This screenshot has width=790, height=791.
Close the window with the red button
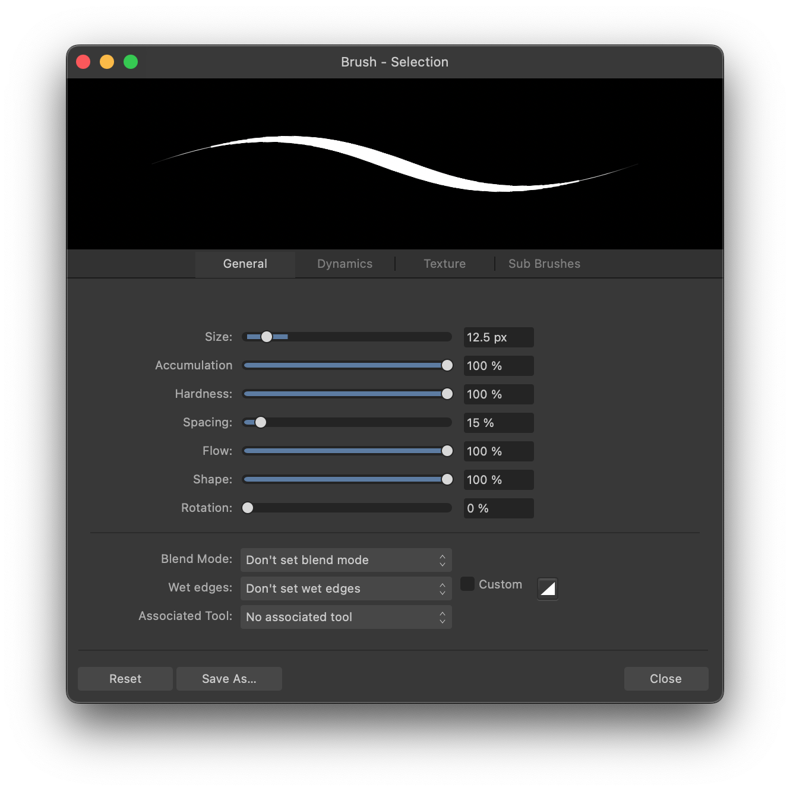point(83,62)
